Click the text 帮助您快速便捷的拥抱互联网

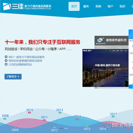25,61
